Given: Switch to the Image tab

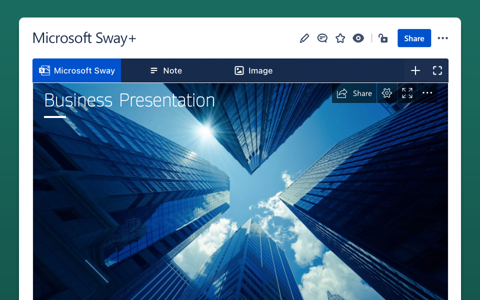Looking at the screenshot, I should point(253,70).
